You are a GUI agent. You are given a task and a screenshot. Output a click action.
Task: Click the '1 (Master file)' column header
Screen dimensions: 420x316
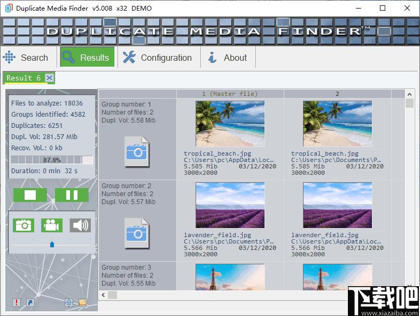pyautogui.click(x=230, y=94)
